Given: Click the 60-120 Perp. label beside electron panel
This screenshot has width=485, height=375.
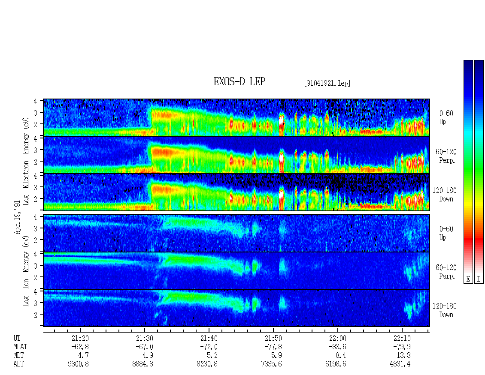Looking at the screenshot, I should 446,156.
